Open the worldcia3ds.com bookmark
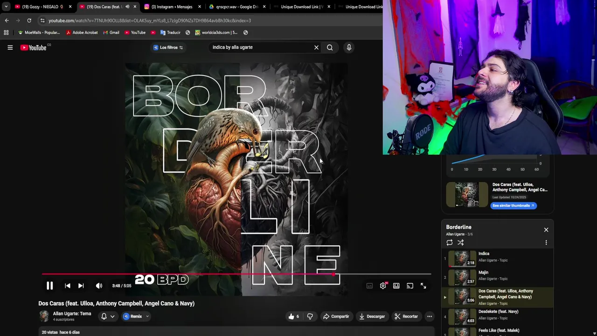Image resolution: width=597 pixels, height=336 pixels. [x=216, y=33]
